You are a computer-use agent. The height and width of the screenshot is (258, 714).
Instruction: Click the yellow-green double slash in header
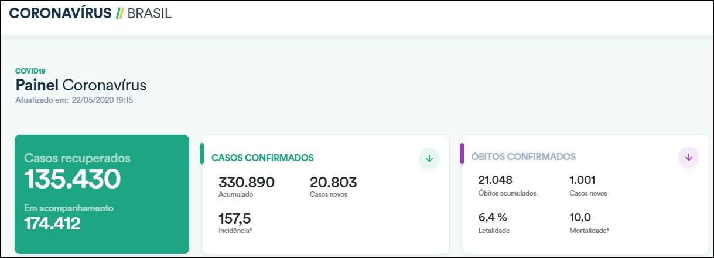click(119, 13)
